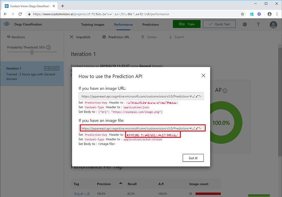Image resolution: width=282 pixels, height=197 pixels.
Task: Open the user account avatar
Action: [274, 25]
